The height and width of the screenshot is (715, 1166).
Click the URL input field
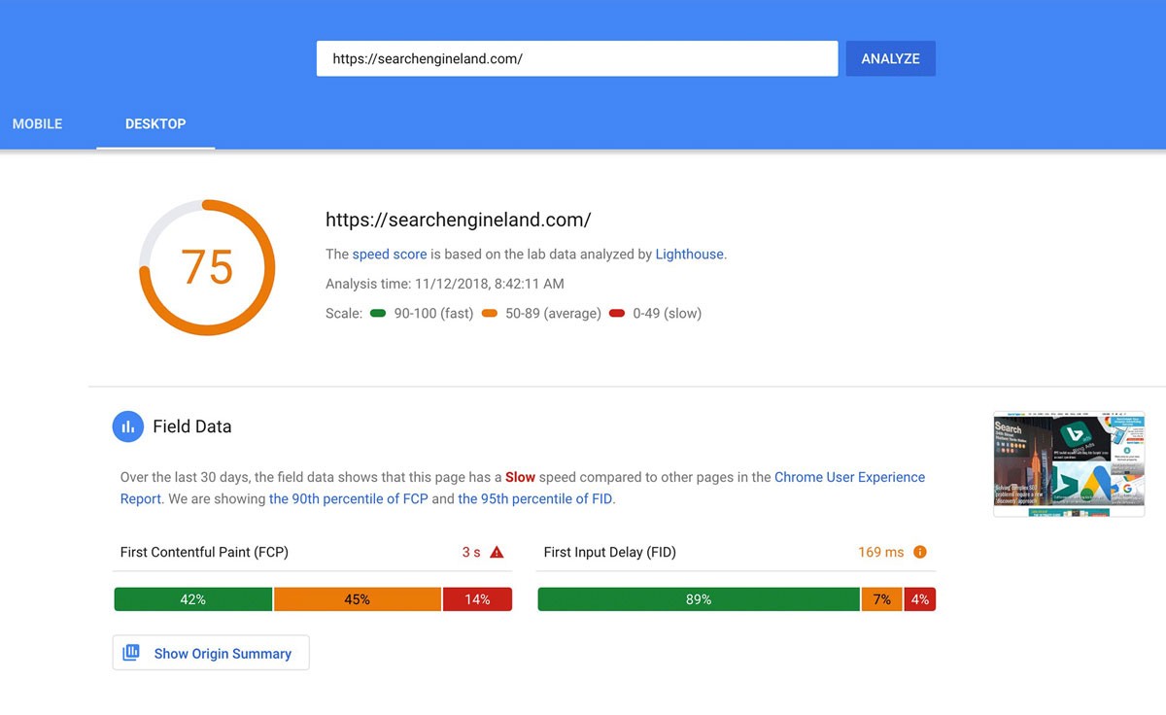(577, 58)
